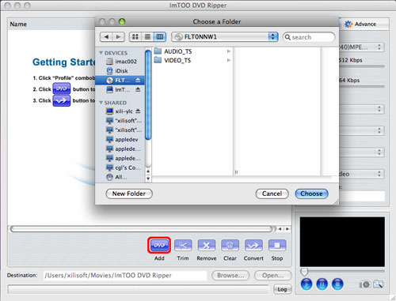Adjust the preview playback slider handle

(304, 272)
